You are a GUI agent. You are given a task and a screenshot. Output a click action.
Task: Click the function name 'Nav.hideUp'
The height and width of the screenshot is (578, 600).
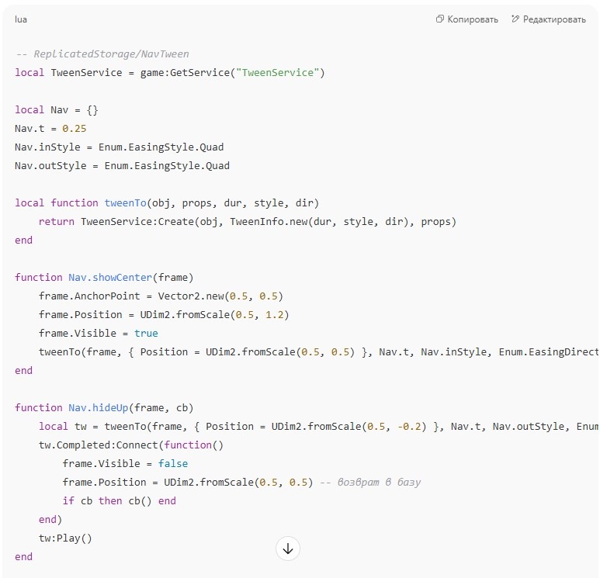click(x=99, y=408)
